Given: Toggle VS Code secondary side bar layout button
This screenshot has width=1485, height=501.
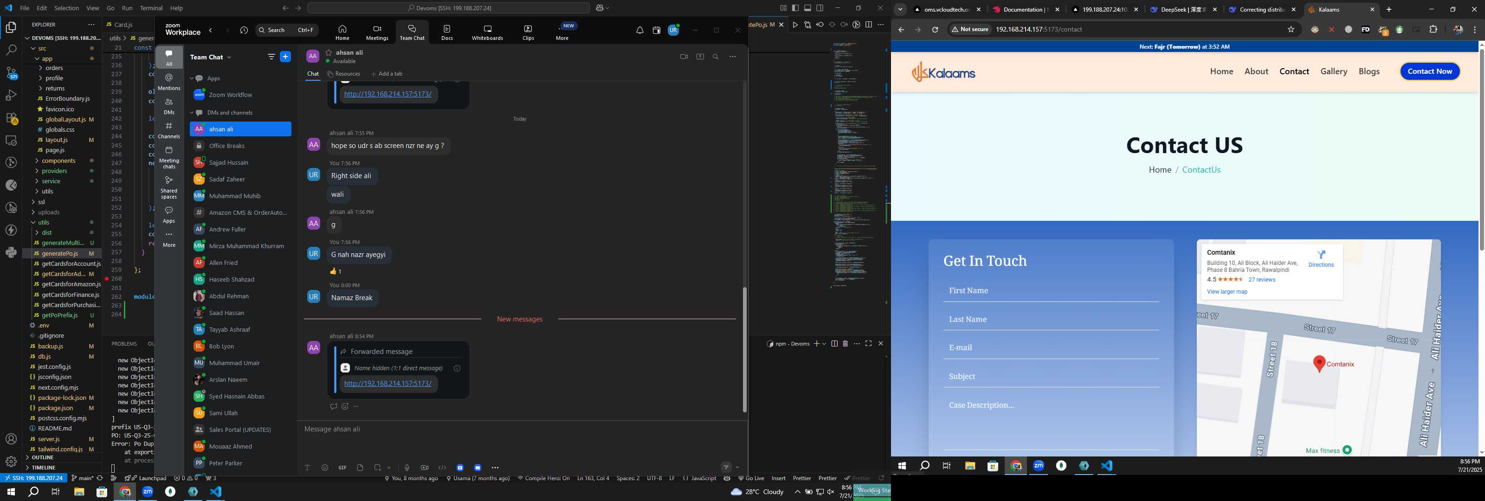Looking at the screenshot, I should click(x=820, y=8).
